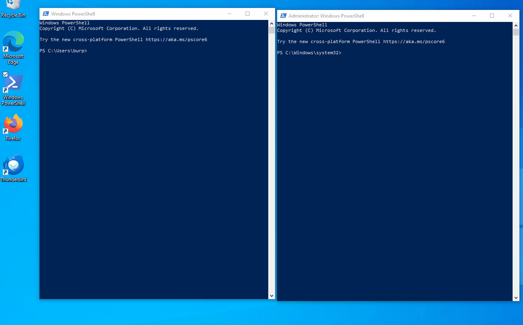
Task: Launch Firefox from the desktop
Action: tap(13, 124)
